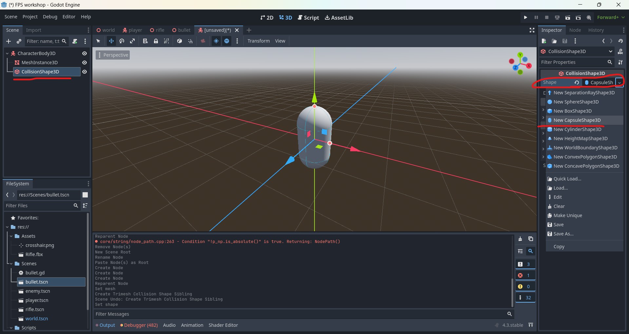Open the Script workspace

click(308, 18)
